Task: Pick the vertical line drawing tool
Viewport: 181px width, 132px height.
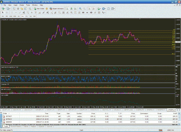Action: coord(12,12)
